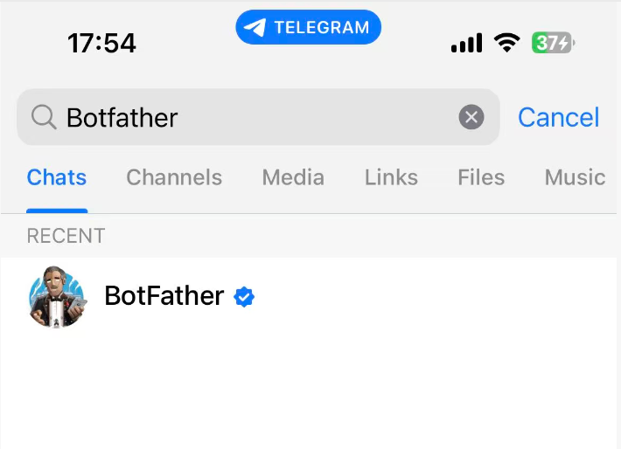
Task: Switch to the Links tab
Action: tap(391, 178)
